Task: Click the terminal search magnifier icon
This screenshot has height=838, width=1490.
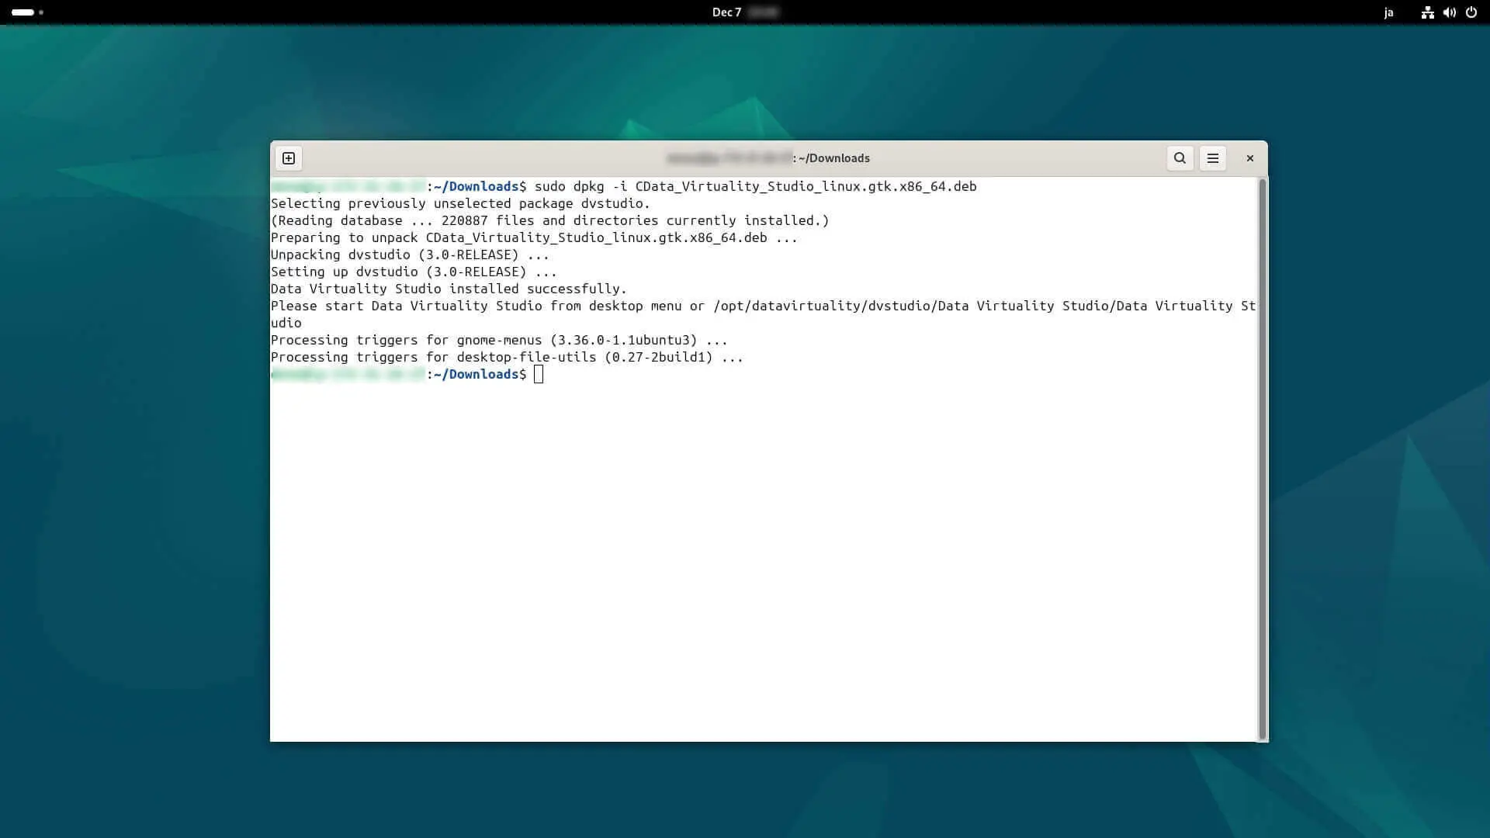Action: (x=1180, y=158)
